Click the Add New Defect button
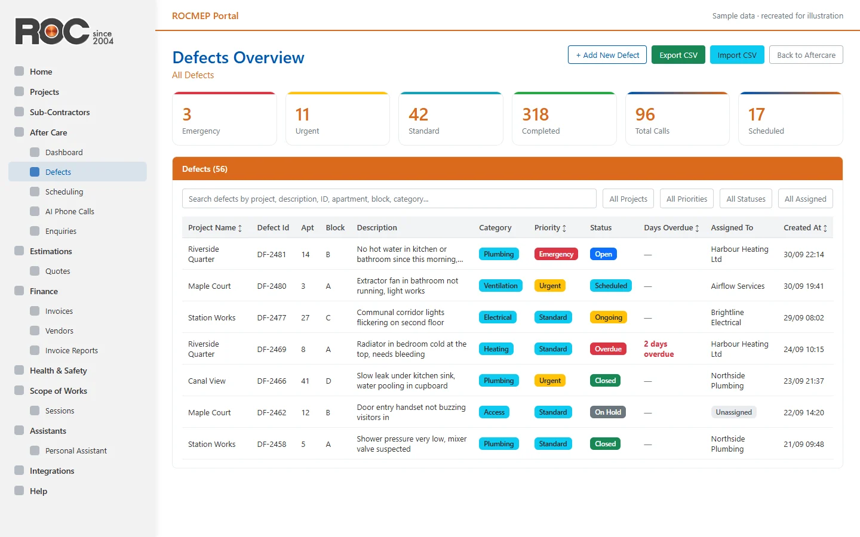This screenshot has height=537, width=860. 607,55
